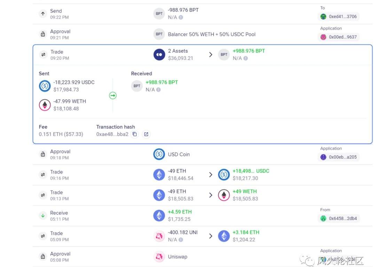
Task: Open sender address 0x6458...2db4
Action: click(339, 219)
